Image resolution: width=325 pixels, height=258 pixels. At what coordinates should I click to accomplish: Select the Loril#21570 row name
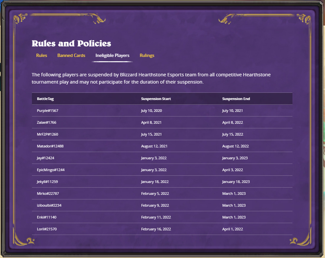point(47,229)
